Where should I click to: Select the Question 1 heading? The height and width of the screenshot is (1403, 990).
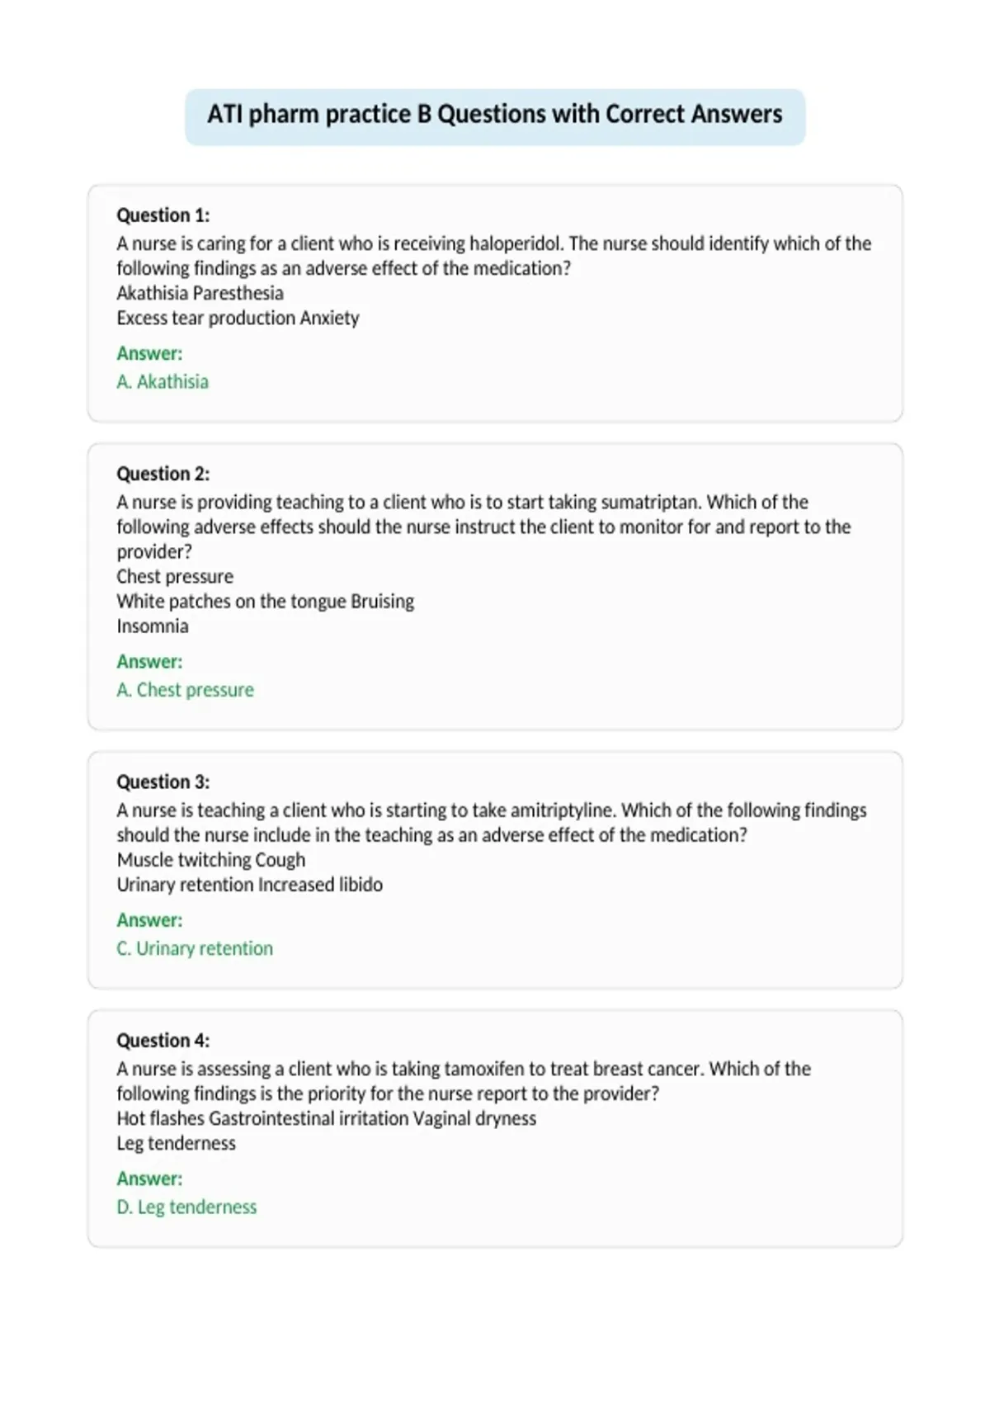click(x=163, y=215)
